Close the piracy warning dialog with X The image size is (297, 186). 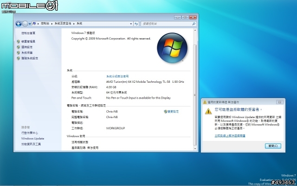[279, 102]
